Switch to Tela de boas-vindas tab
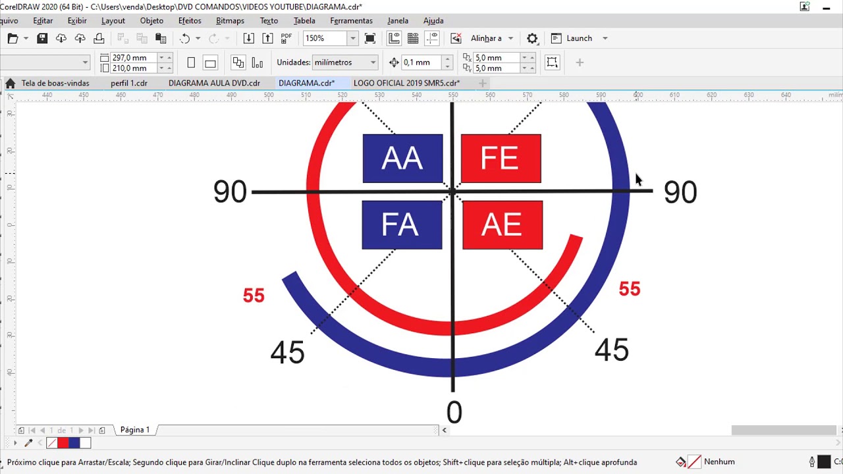 (55, 84)
